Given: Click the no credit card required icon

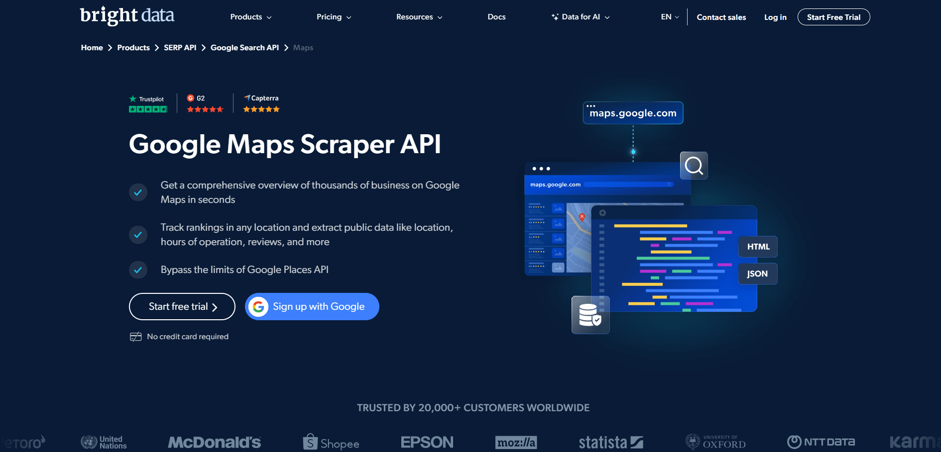Looking at the screenshot, I should click(135, 337).
